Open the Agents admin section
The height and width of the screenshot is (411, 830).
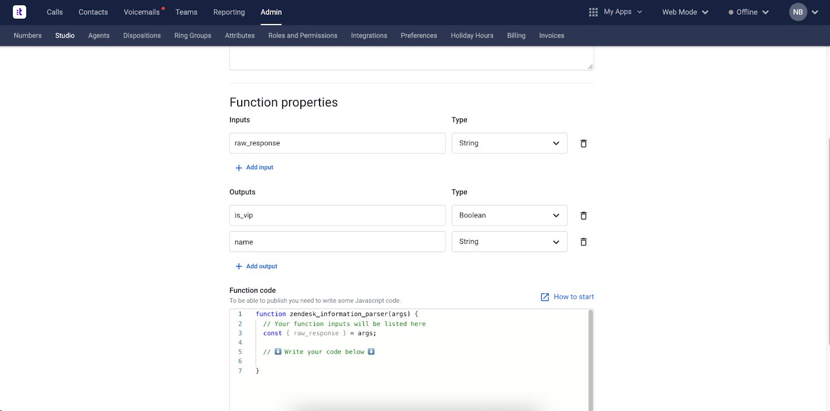coord(99,35)
